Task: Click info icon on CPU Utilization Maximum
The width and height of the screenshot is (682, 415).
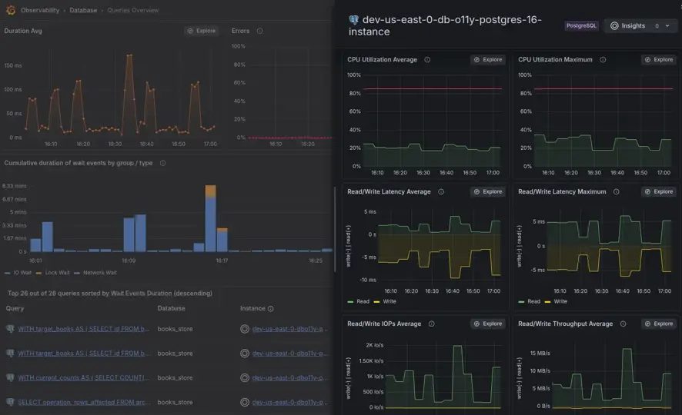Action: tap(603, 59)
